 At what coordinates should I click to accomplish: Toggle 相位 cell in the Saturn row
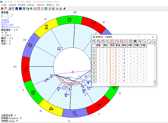pyautogui.click(x=107, y=53)
